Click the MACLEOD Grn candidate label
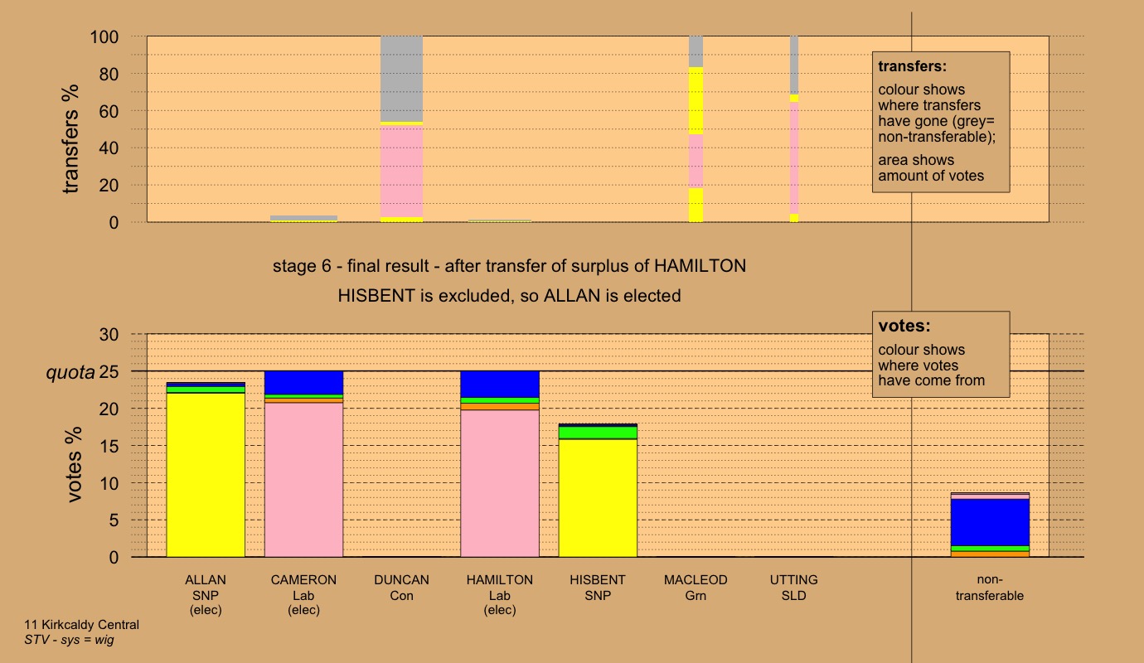 tap(696, 588)
